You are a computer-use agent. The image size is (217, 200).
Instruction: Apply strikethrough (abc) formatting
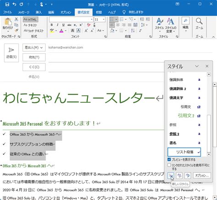pyautogui.click(x=69, y=25)
